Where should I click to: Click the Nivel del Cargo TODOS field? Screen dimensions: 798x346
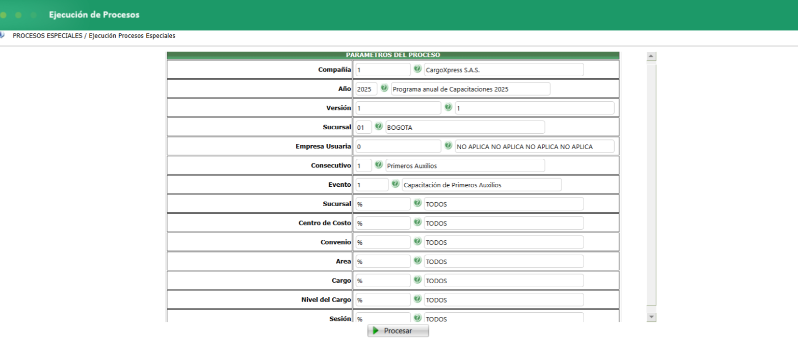[504, 299]
